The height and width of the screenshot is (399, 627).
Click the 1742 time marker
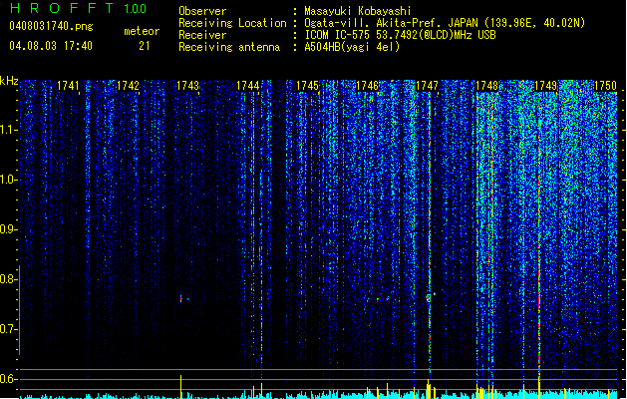[128, 86]
